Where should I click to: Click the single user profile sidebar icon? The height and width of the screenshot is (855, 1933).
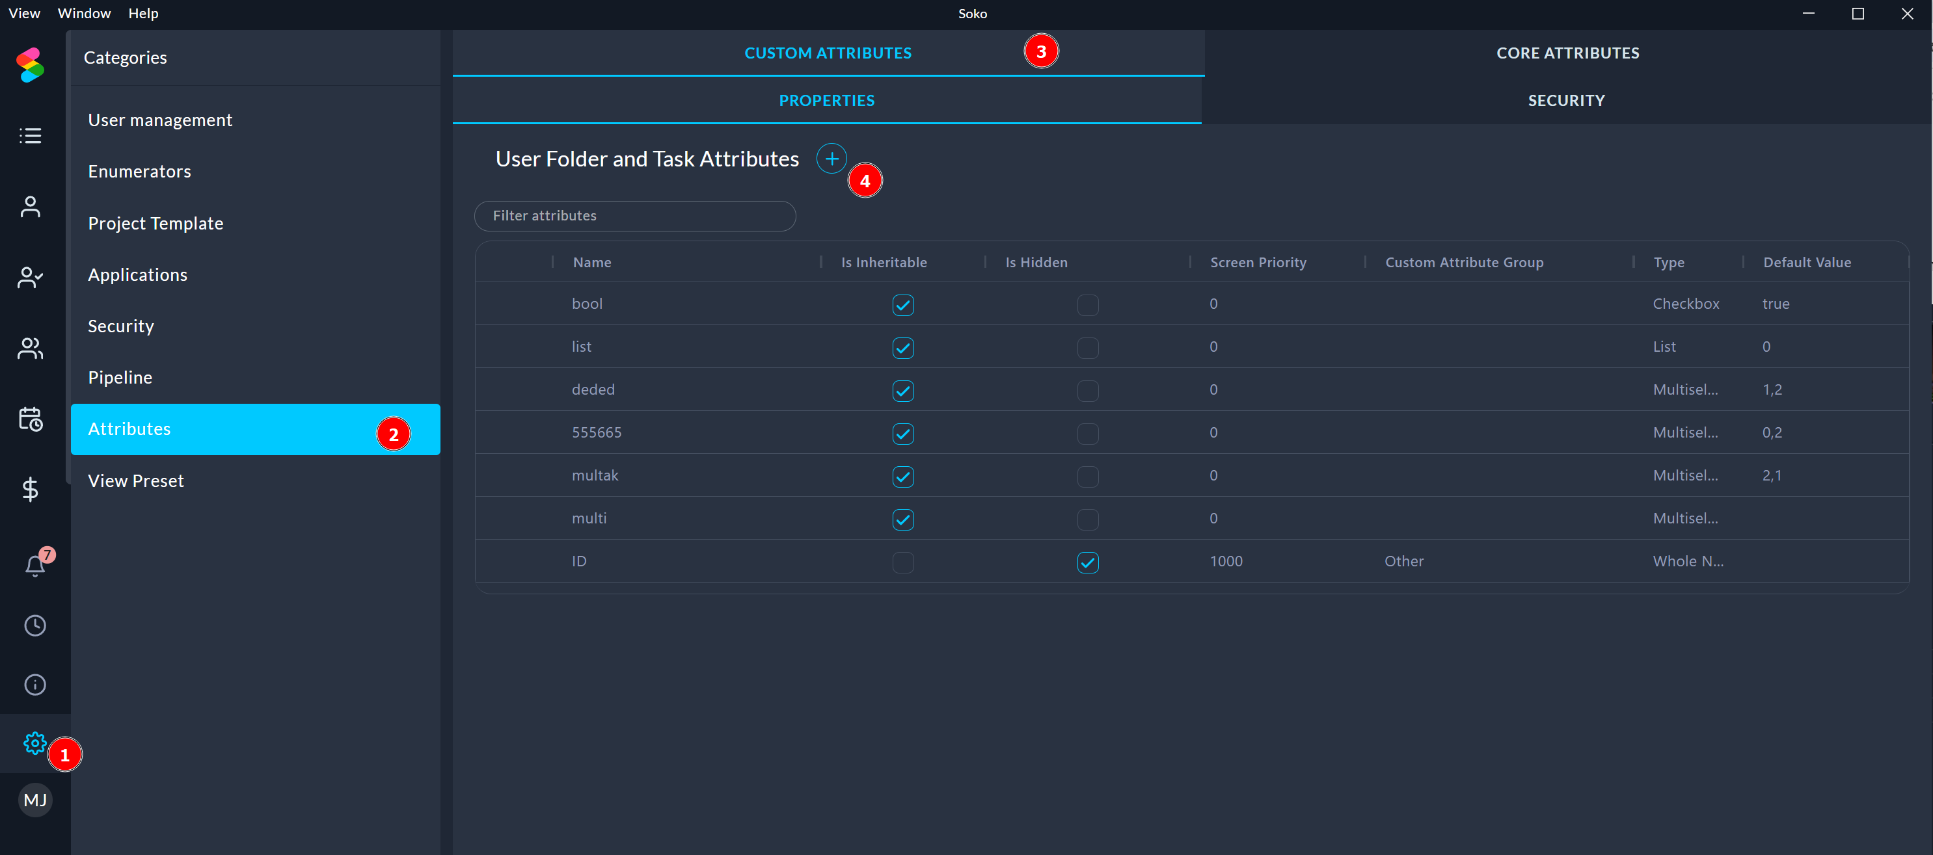[30, 206]
